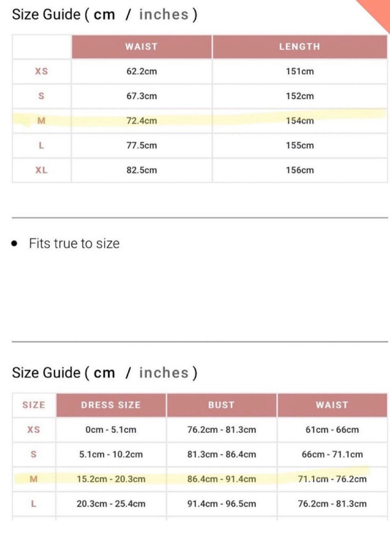Select the XS row in top table

[41, 71]
